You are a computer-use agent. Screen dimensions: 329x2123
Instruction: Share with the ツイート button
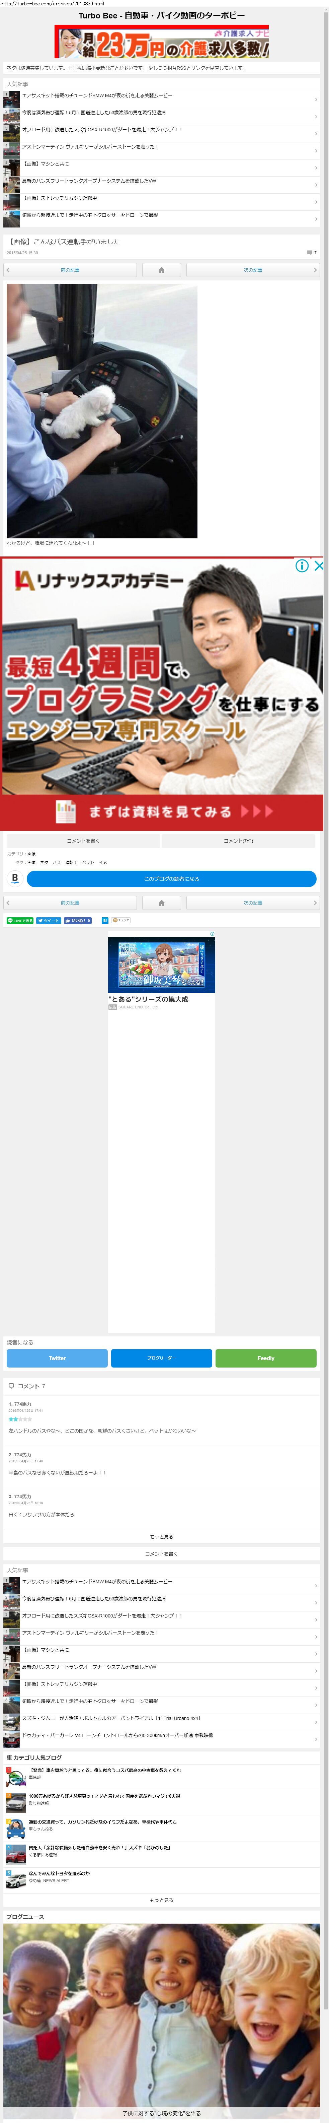(49, 921)
